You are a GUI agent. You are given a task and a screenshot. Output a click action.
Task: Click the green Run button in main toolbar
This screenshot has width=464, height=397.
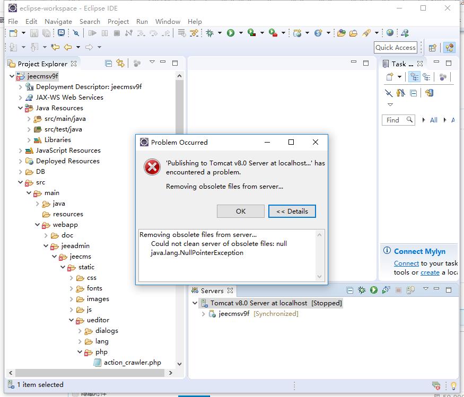231,33
